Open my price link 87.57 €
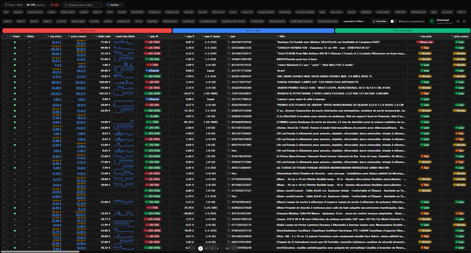The image size is (471, 253). [x=57, y=42]
